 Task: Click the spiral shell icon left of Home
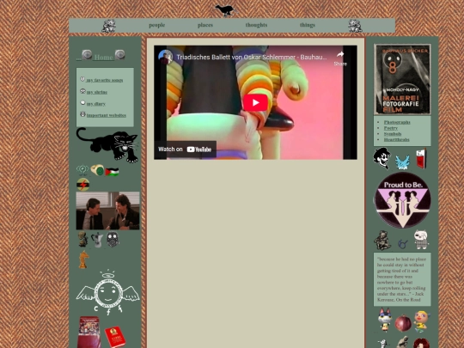tap(87, 55)
